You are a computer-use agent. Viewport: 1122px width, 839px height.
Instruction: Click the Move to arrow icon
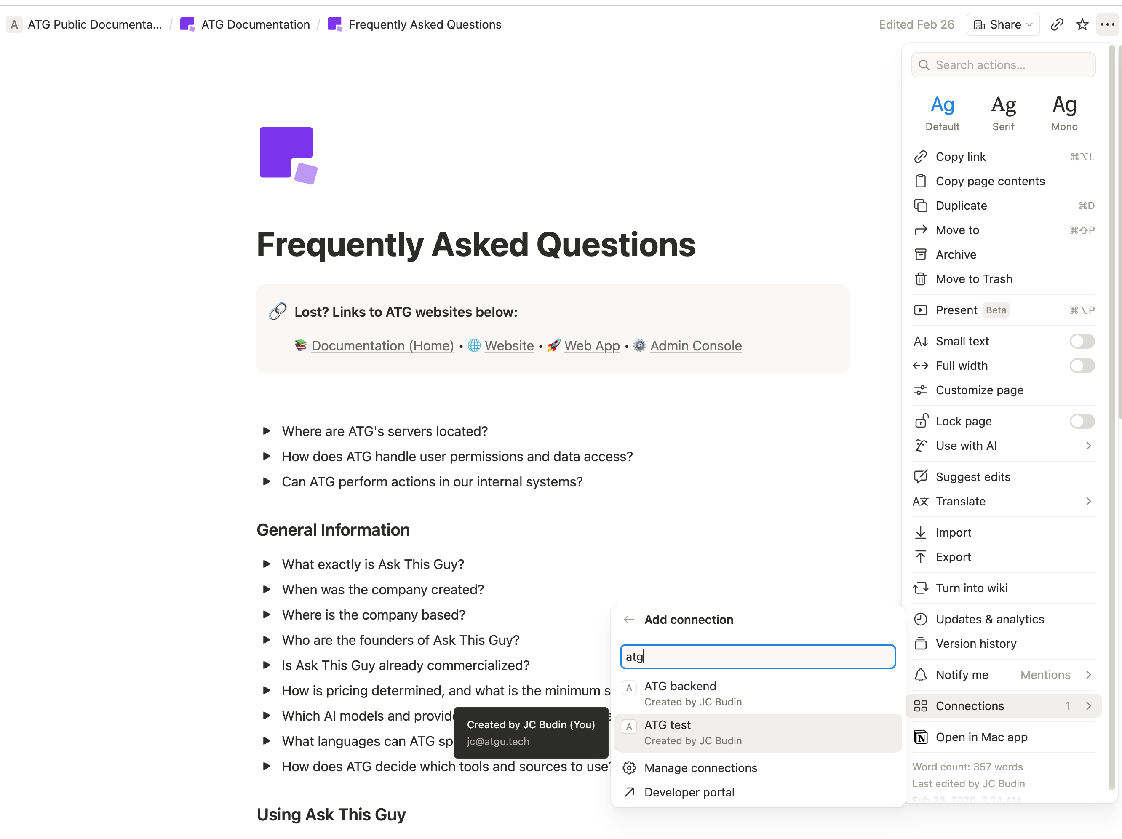(920, 230)
